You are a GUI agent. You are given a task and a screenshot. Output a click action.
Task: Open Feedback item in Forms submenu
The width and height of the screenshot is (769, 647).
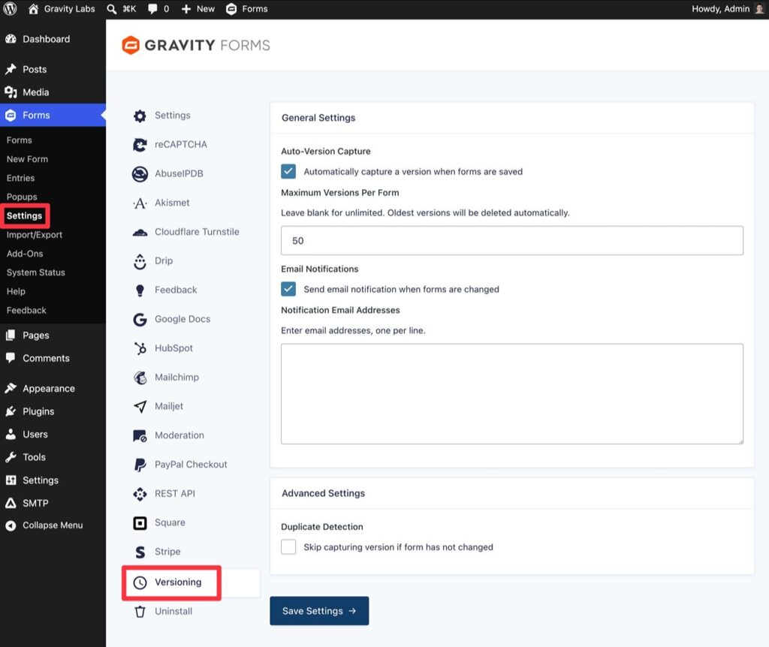26,310
